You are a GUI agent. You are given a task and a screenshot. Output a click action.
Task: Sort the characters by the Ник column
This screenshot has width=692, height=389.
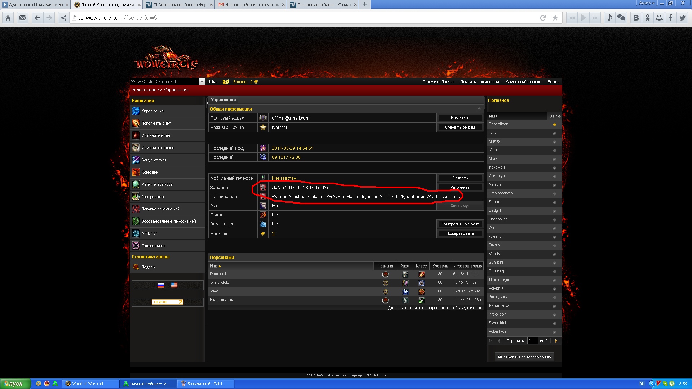coord(213,266)
